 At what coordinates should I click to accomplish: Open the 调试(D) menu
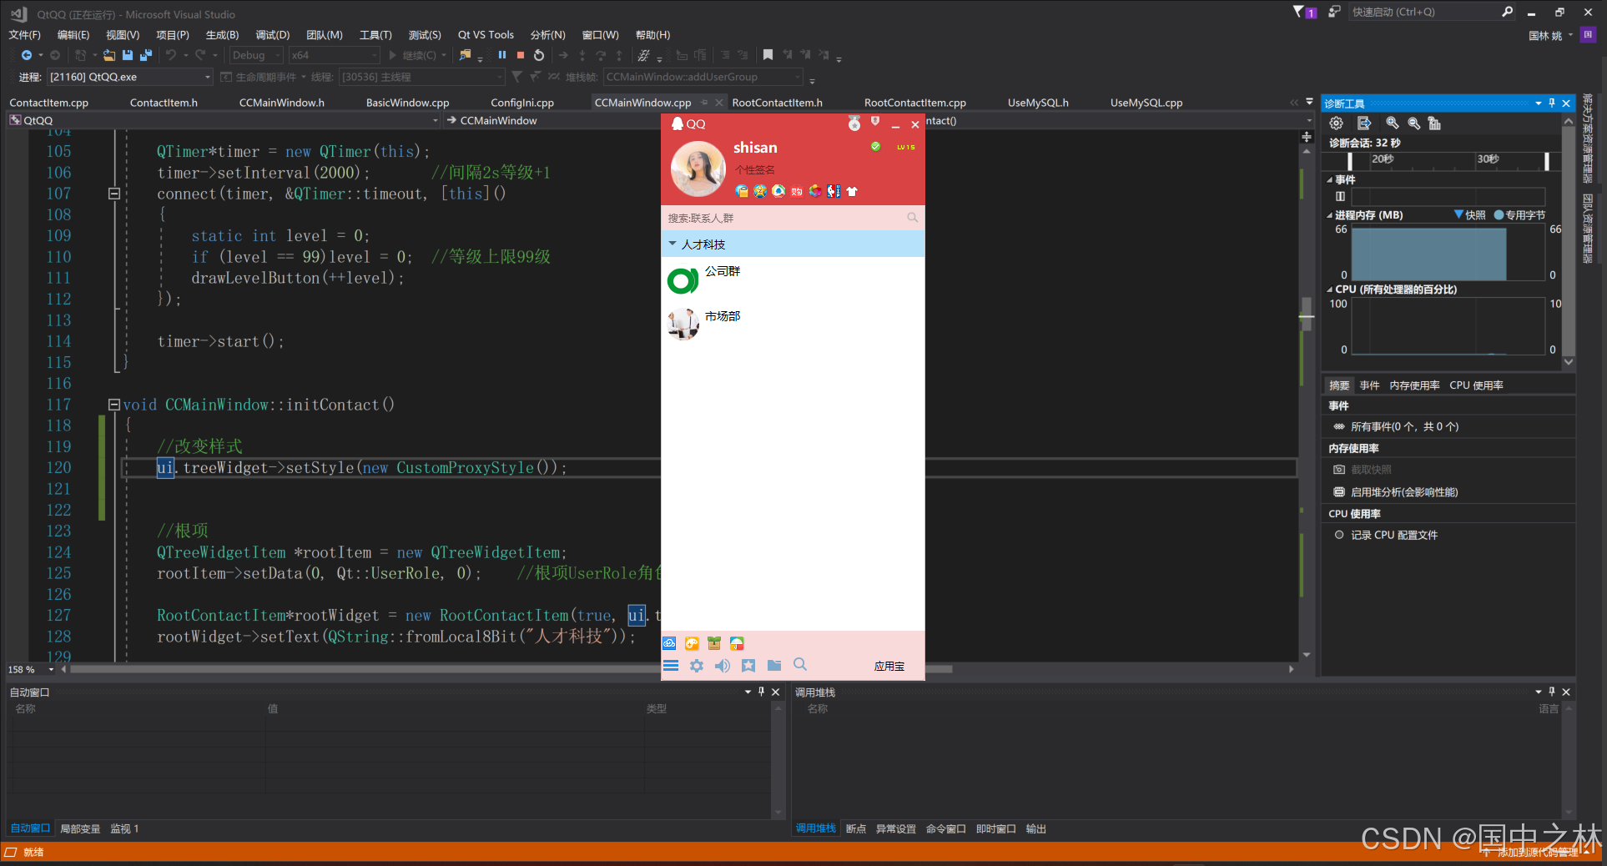point(272,35)
